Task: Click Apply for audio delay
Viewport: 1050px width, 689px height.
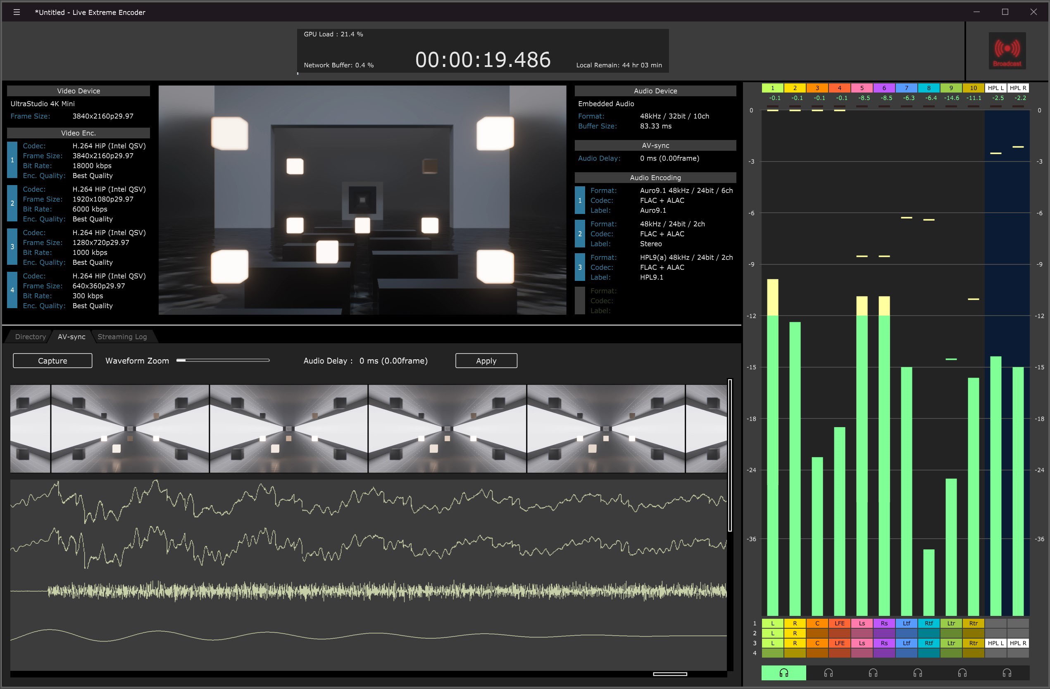Action: tap(486, 360)
